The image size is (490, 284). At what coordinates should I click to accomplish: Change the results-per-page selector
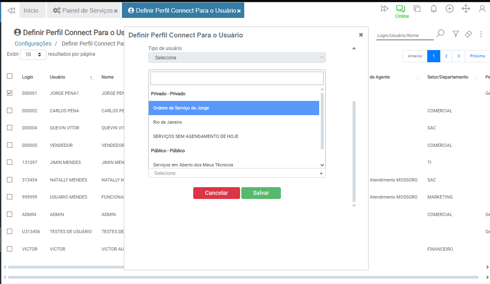coord(33,54)
